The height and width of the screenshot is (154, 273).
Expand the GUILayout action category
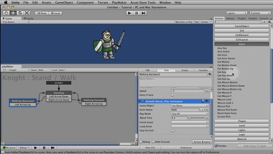tap(242, 40)
